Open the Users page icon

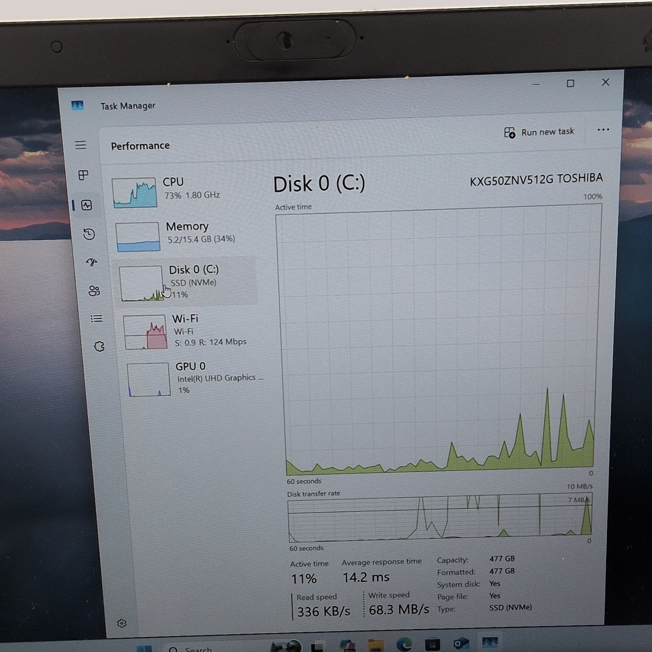click(94, 291)
